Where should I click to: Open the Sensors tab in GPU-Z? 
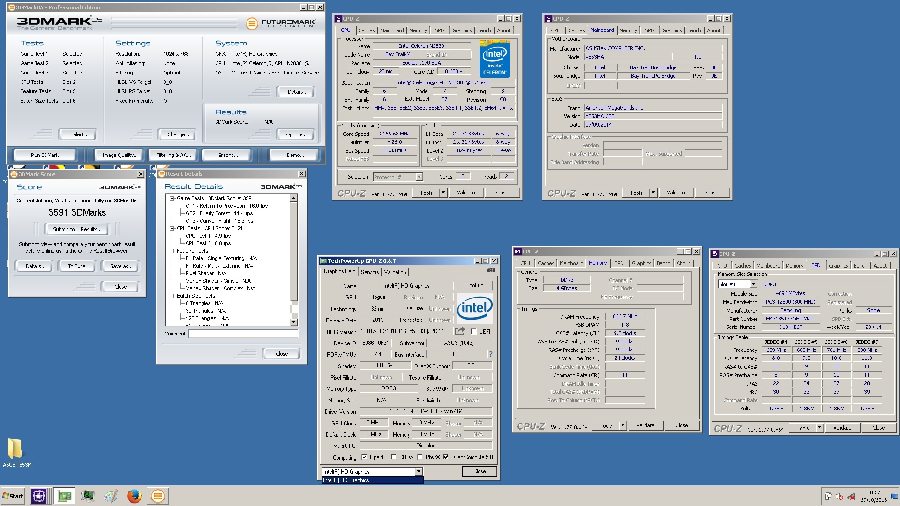click(x=370, y=272)
